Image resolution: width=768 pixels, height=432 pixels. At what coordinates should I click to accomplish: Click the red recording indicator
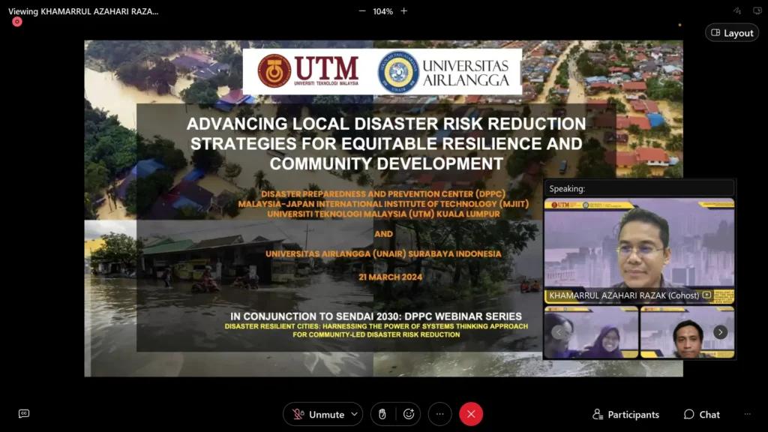[x=17, y=22]
